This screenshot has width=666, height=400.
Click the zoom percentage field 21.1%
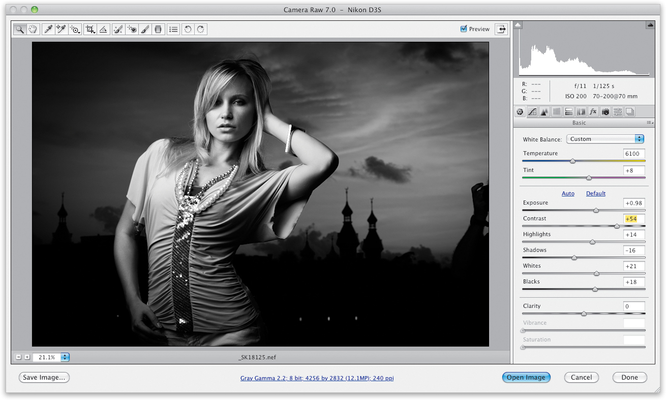pos(47,357)
